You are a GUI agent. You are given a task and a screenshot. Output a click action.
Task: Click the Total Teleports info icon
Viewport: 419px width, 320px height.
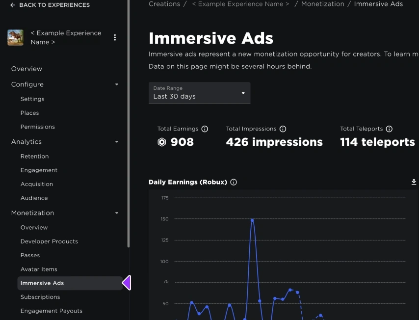(x=390, y=129)
